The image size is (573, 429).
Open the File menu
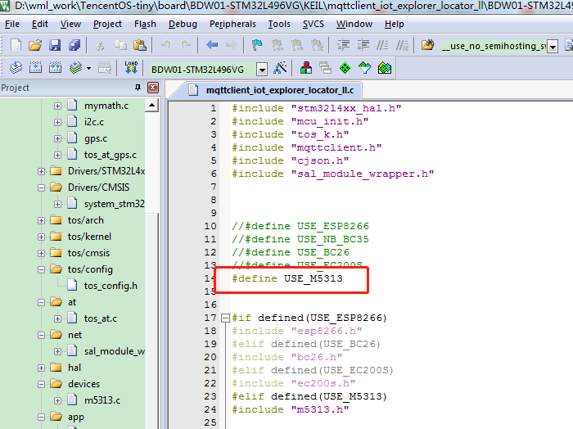(12, 24)
